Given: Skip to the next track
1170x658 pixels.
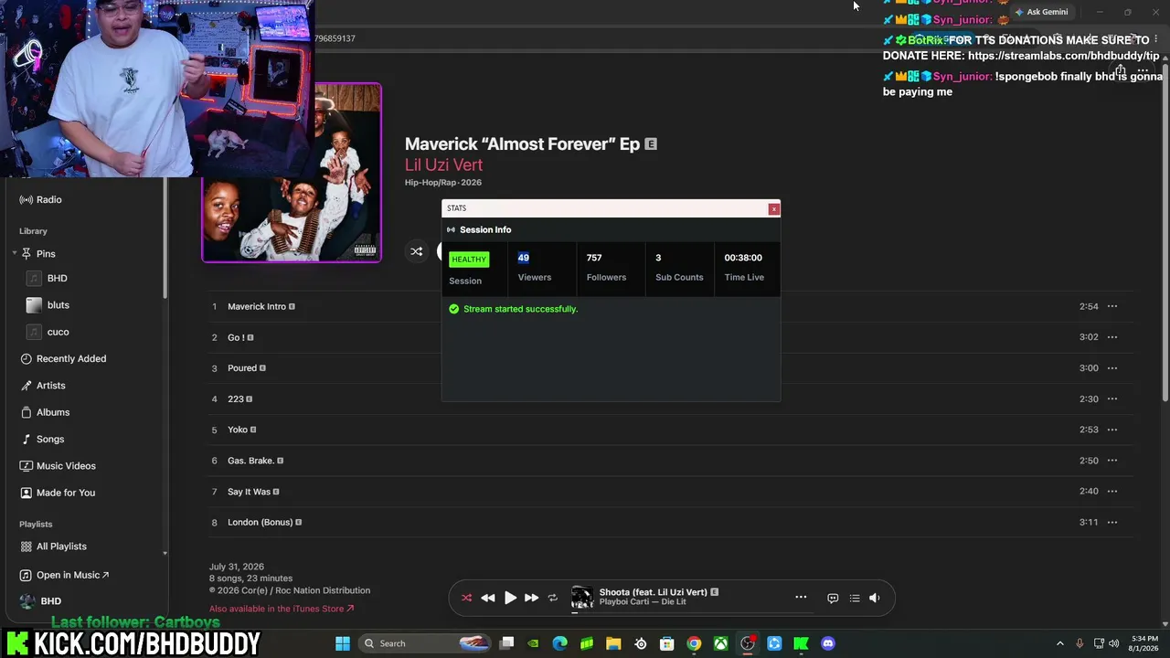Looking at the screenshot, I should (x=531, y=598).
